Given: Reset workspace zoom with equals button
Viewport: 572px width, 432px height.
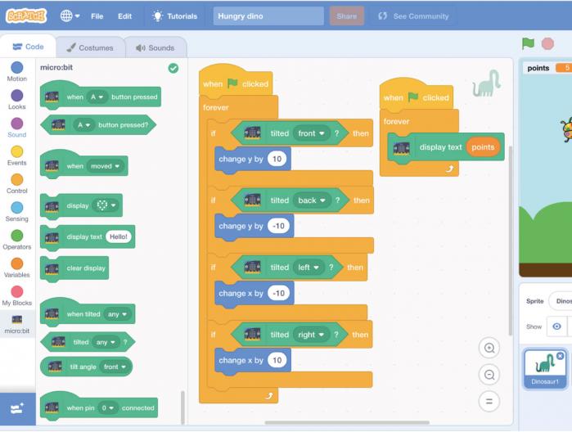Looking at the screenshot, I should [x=489, y=402].
